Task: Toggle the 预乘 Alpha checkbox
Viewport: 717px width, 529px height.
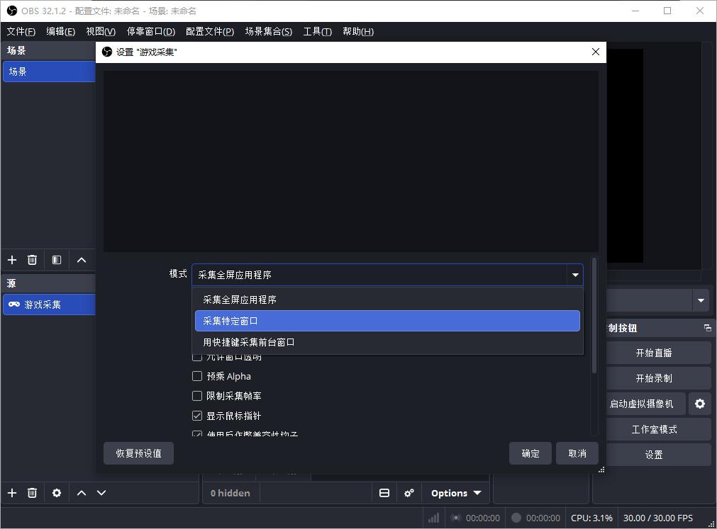Action: 197,376
